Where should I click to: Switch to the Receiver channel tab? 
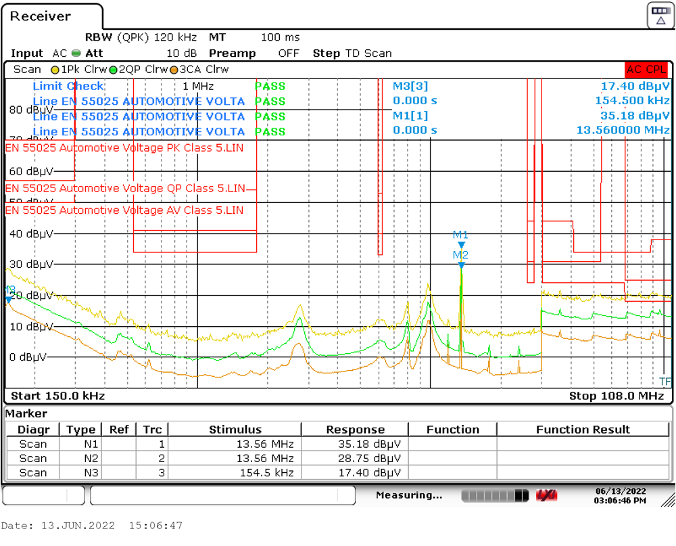(41, 15)
